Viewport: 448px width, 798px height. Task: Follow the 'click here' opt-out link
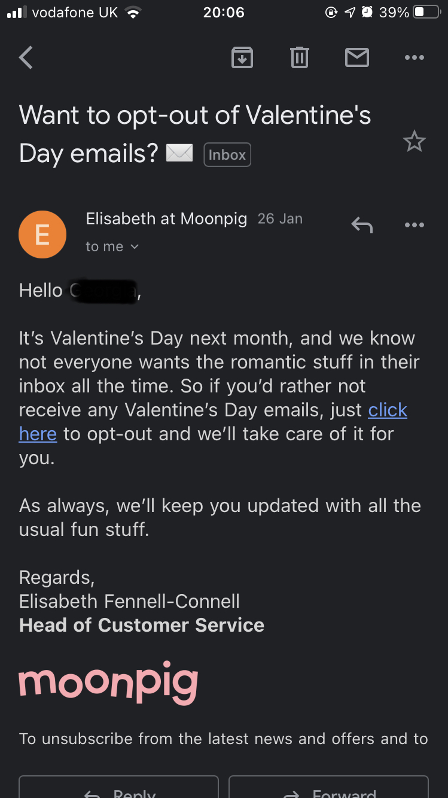(x=388, y=410)
